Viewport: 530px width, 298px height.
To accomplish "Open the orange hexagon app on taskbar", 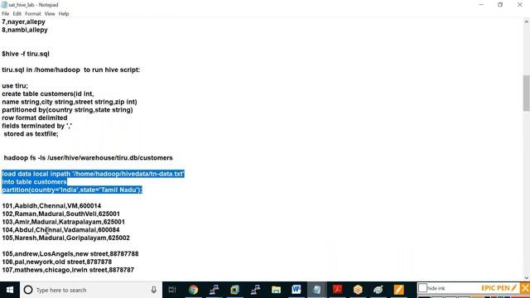I will click(x=358, y=290).
